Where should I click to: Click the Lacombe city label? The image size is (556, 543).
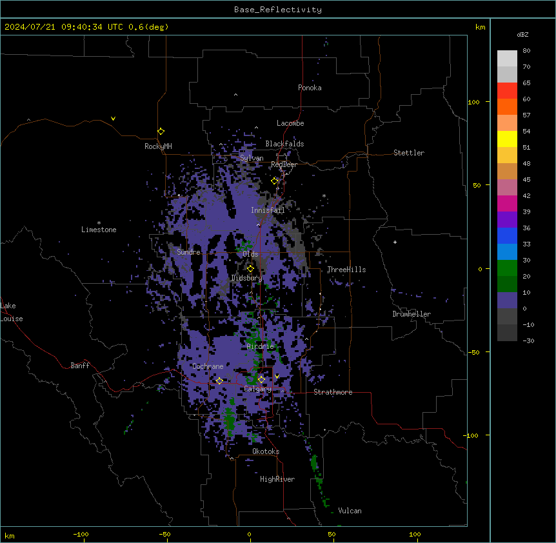coord(290,123)
